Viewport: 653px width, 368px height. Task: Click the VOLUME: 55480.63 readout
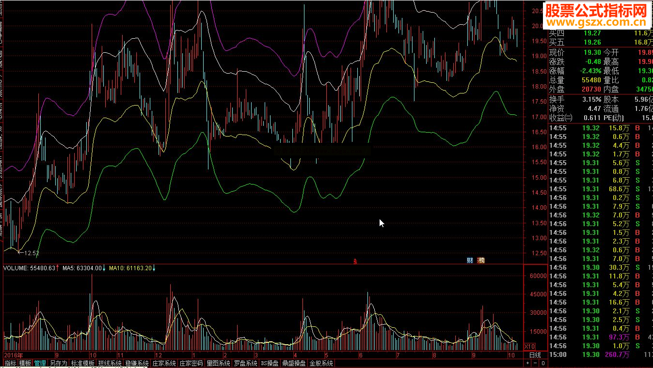pyautogui.click(x=29, y=268)
